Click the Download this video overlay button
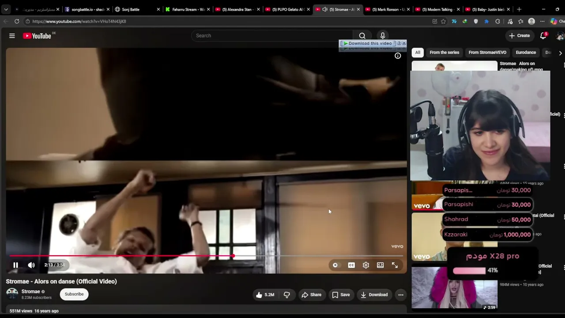Viewport: 565px width, 318px height. point(367,43)
